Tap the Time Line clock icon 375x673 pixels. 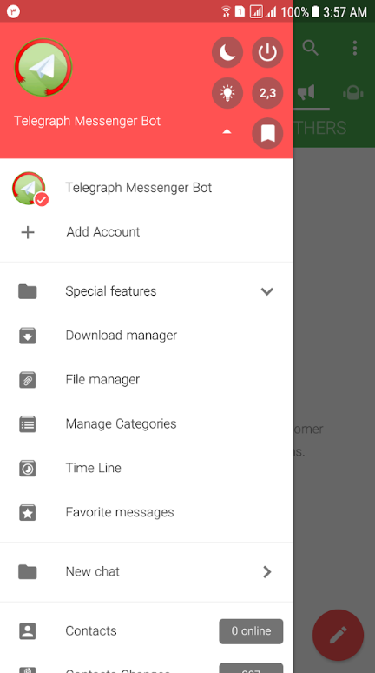(x=28, y=469)
